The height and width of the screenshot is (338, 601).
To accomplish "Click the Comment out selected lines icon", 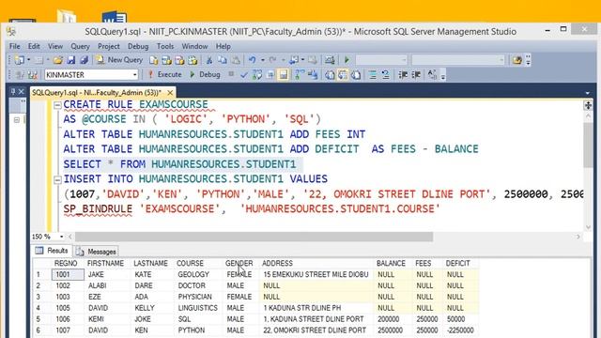I will 372,75.
